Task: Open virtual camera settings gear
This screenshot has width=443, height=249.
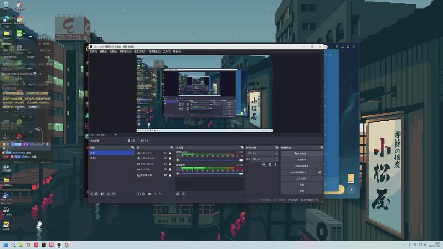Action: [x=320, y=172]
